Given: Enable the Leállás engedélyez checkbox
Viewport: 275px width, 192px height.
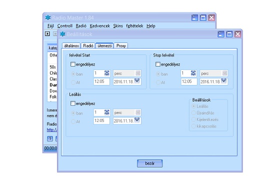Looking at the screenshot, I should 73,103.
